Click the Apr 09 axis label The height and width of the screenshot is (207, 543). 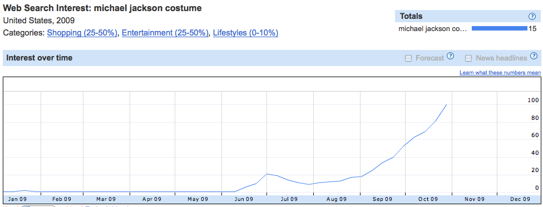click(152, 199)
